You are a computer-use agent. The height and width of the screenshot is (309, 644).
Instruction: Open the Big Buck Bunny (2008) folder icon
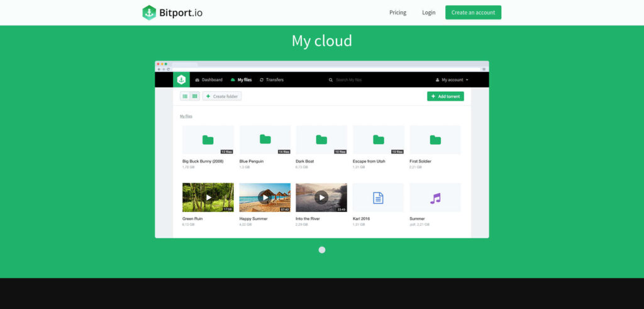point(208,140)
